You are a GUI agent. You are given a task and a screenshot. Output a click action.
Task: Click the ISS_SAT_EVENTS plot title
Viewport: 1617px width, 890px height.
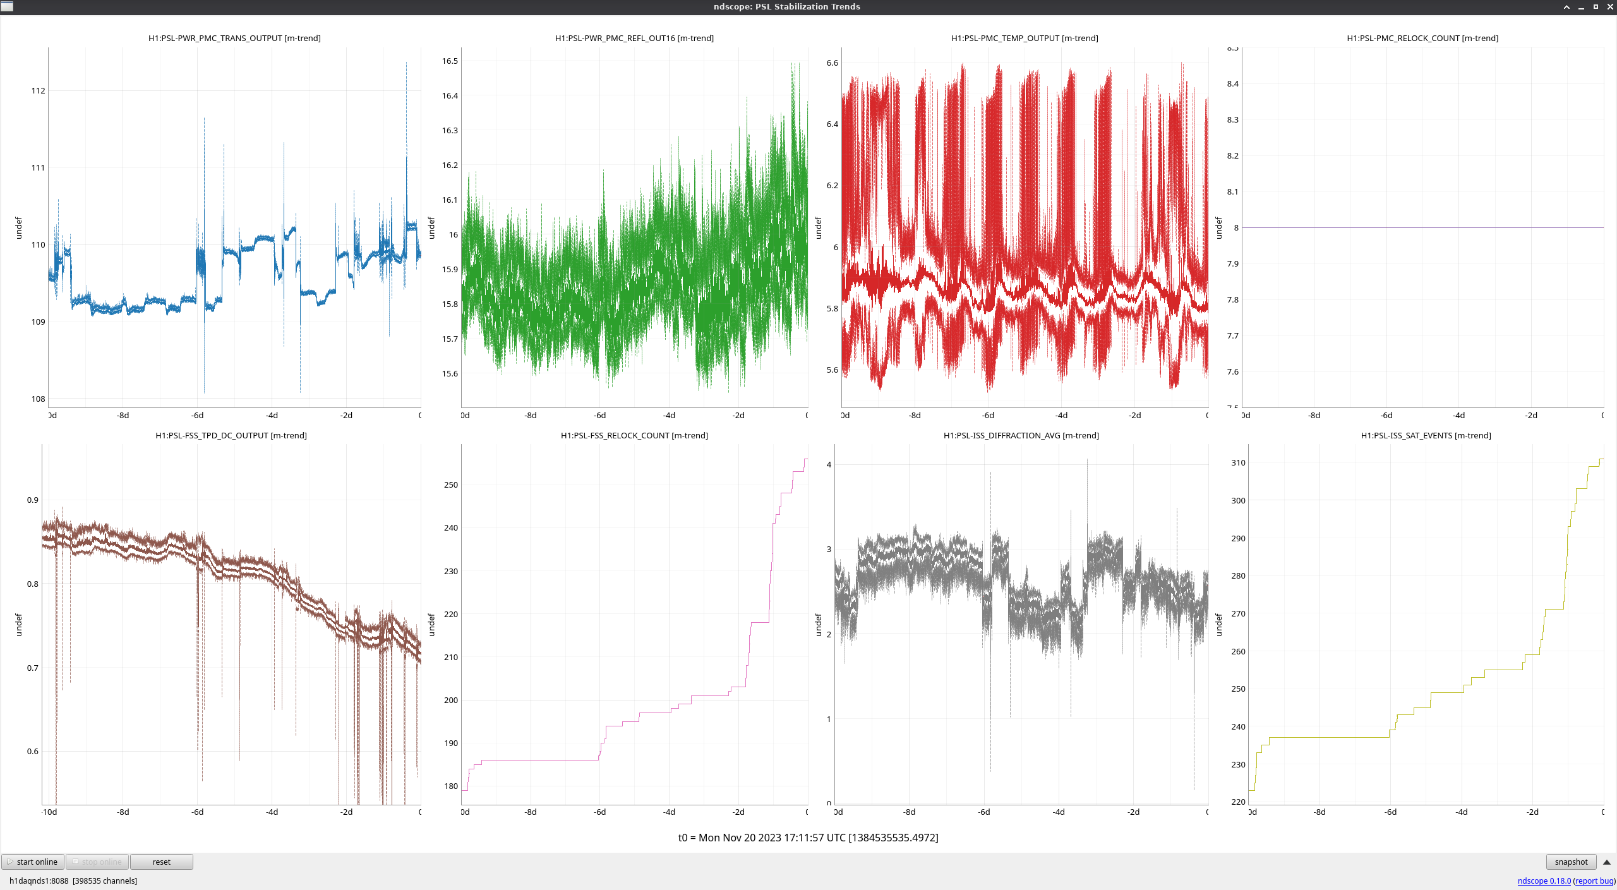click(x=1426, y=435)
